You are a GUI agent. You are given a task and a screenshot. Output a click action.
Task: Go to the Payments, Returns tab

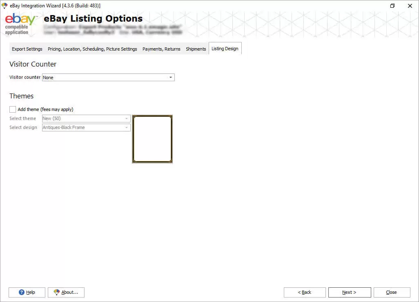click(x=161, y=49)
